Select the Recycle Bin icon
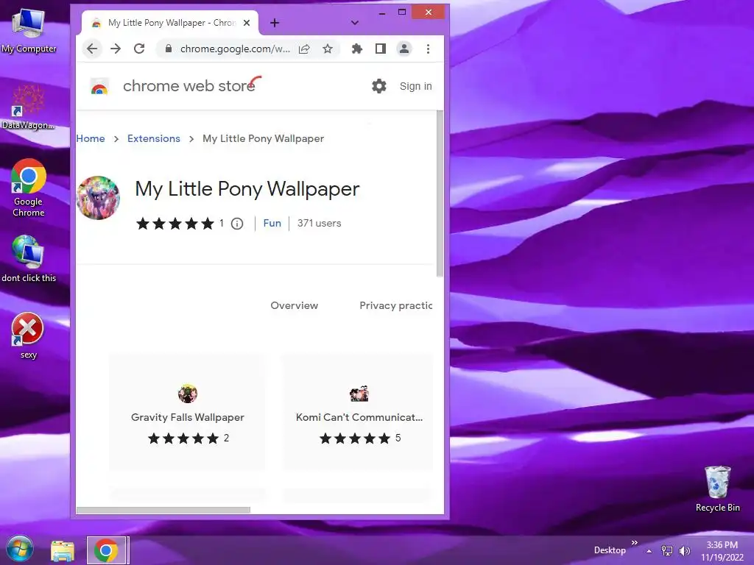Screen dimensions: 754x565 [x=718, y=488]
